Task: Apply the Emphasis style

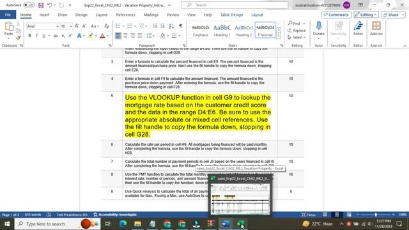Action: point(200,30)
